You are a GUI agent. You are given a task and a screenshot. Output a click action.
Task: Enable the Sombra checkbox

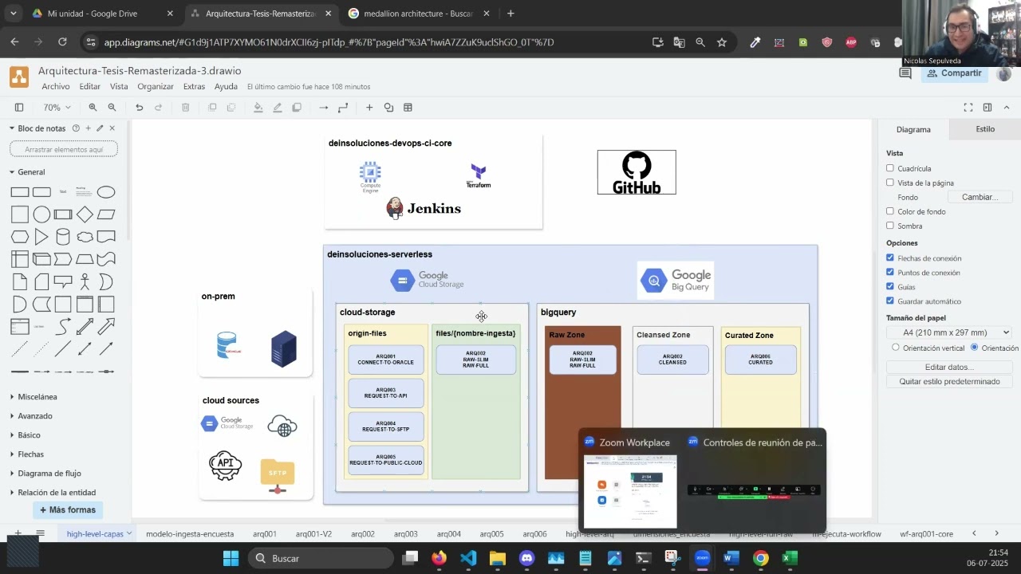click(x=890, y=226)
